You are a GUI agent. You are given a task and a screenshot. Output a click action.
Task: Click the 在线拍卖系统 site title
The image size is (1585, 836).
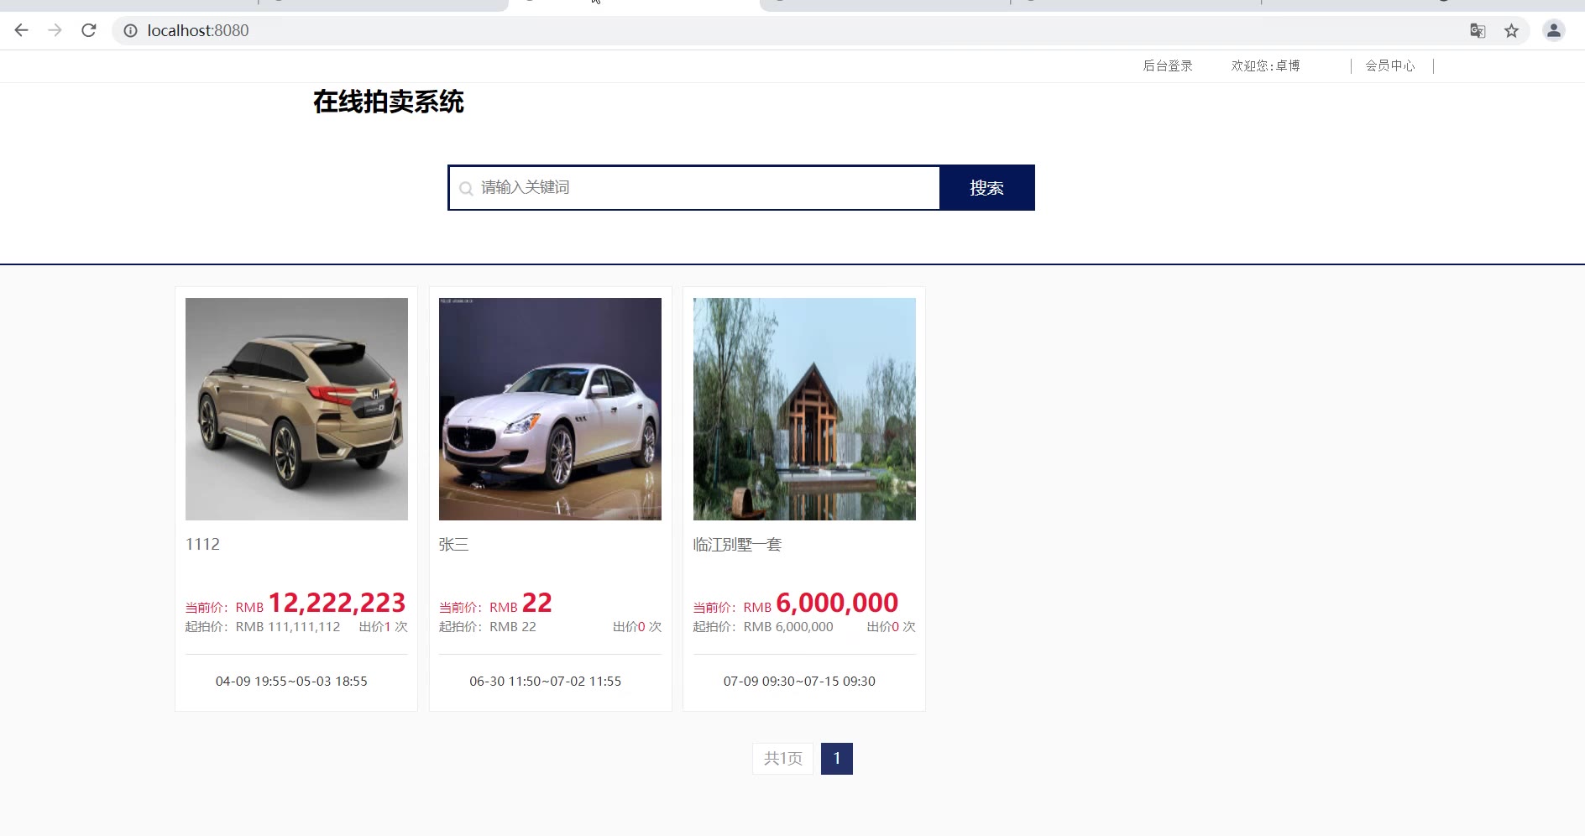(389, 102)
